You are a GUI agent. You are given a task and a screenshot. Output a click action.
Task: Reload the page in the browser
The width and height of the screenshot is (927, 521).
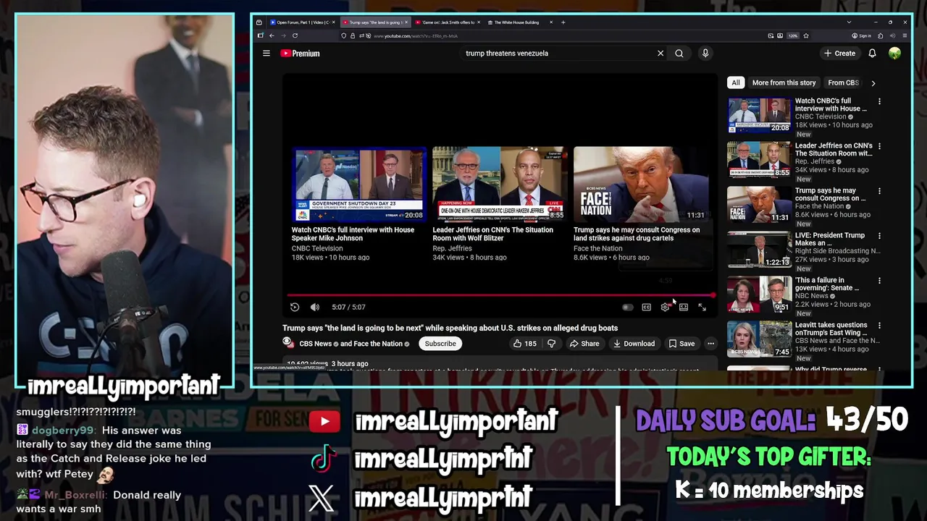click(x=295, y=35)
